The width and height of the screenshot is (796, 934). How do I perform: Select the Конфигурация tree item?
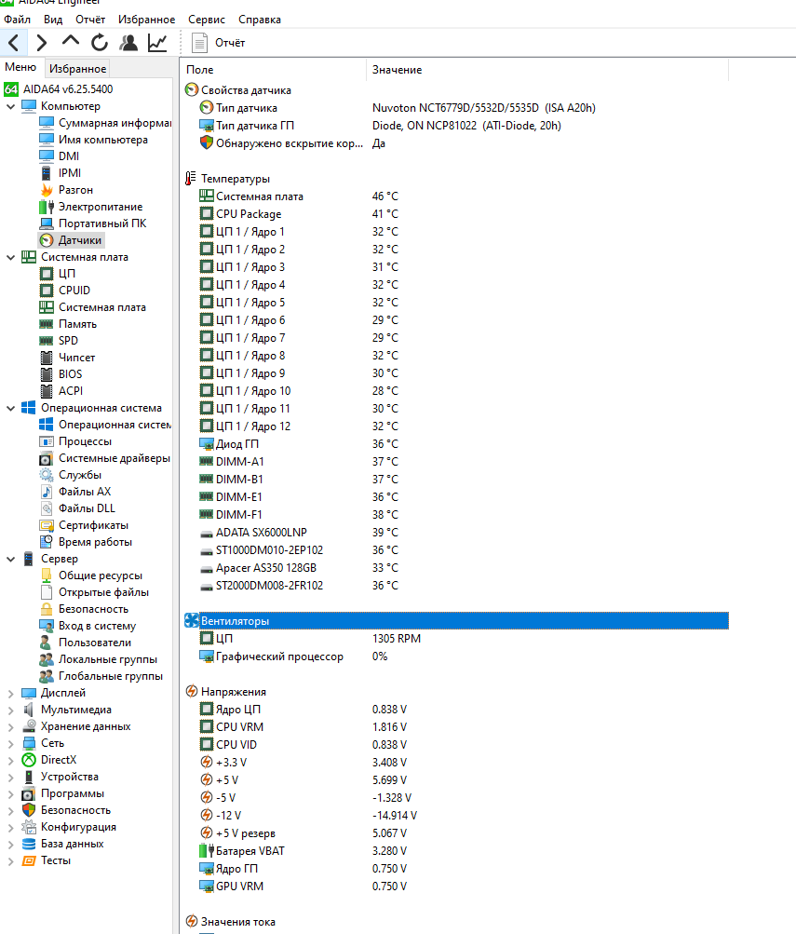(69, 827)
